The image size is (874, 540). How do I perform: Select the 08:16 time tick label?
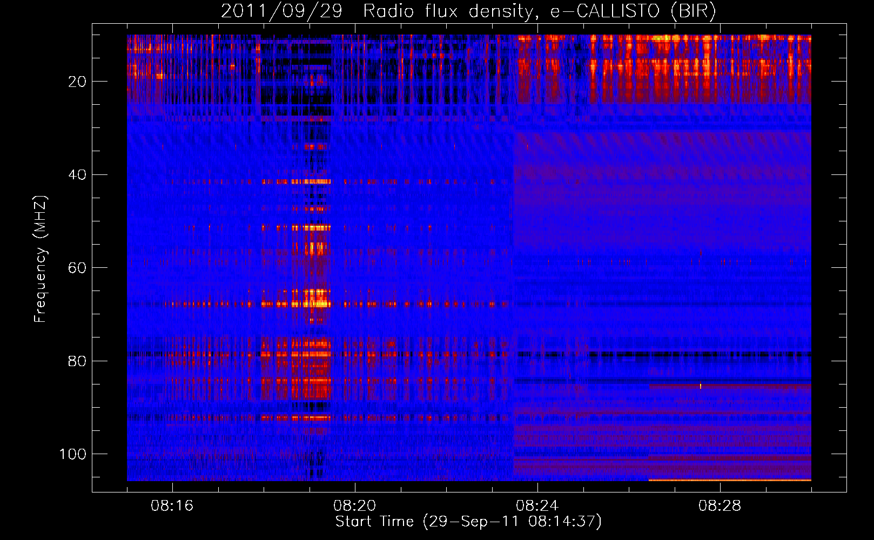pos(172,506)
